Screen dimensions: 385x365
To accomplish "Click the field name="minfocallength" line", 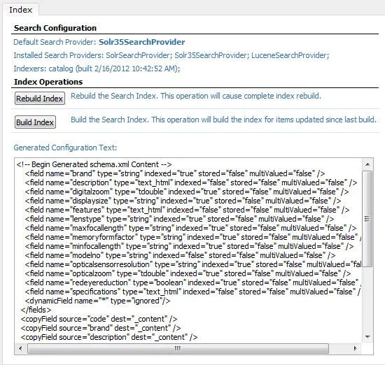I will 189,246.
